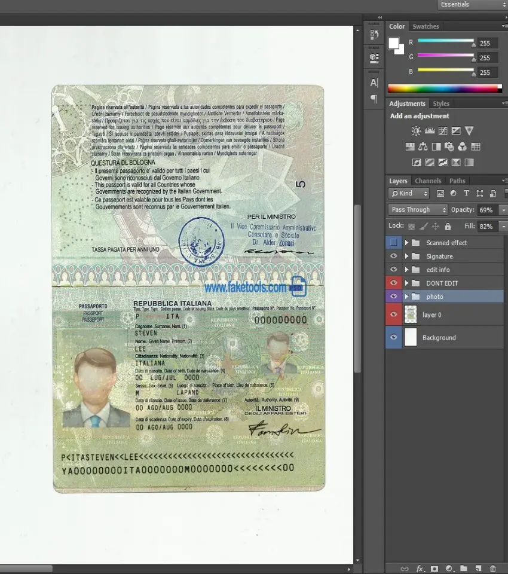Add a Brightness/Contrast adjustment
Image resolution: width=508 pixels, height=574 pixels.
[x=416, y=131]
